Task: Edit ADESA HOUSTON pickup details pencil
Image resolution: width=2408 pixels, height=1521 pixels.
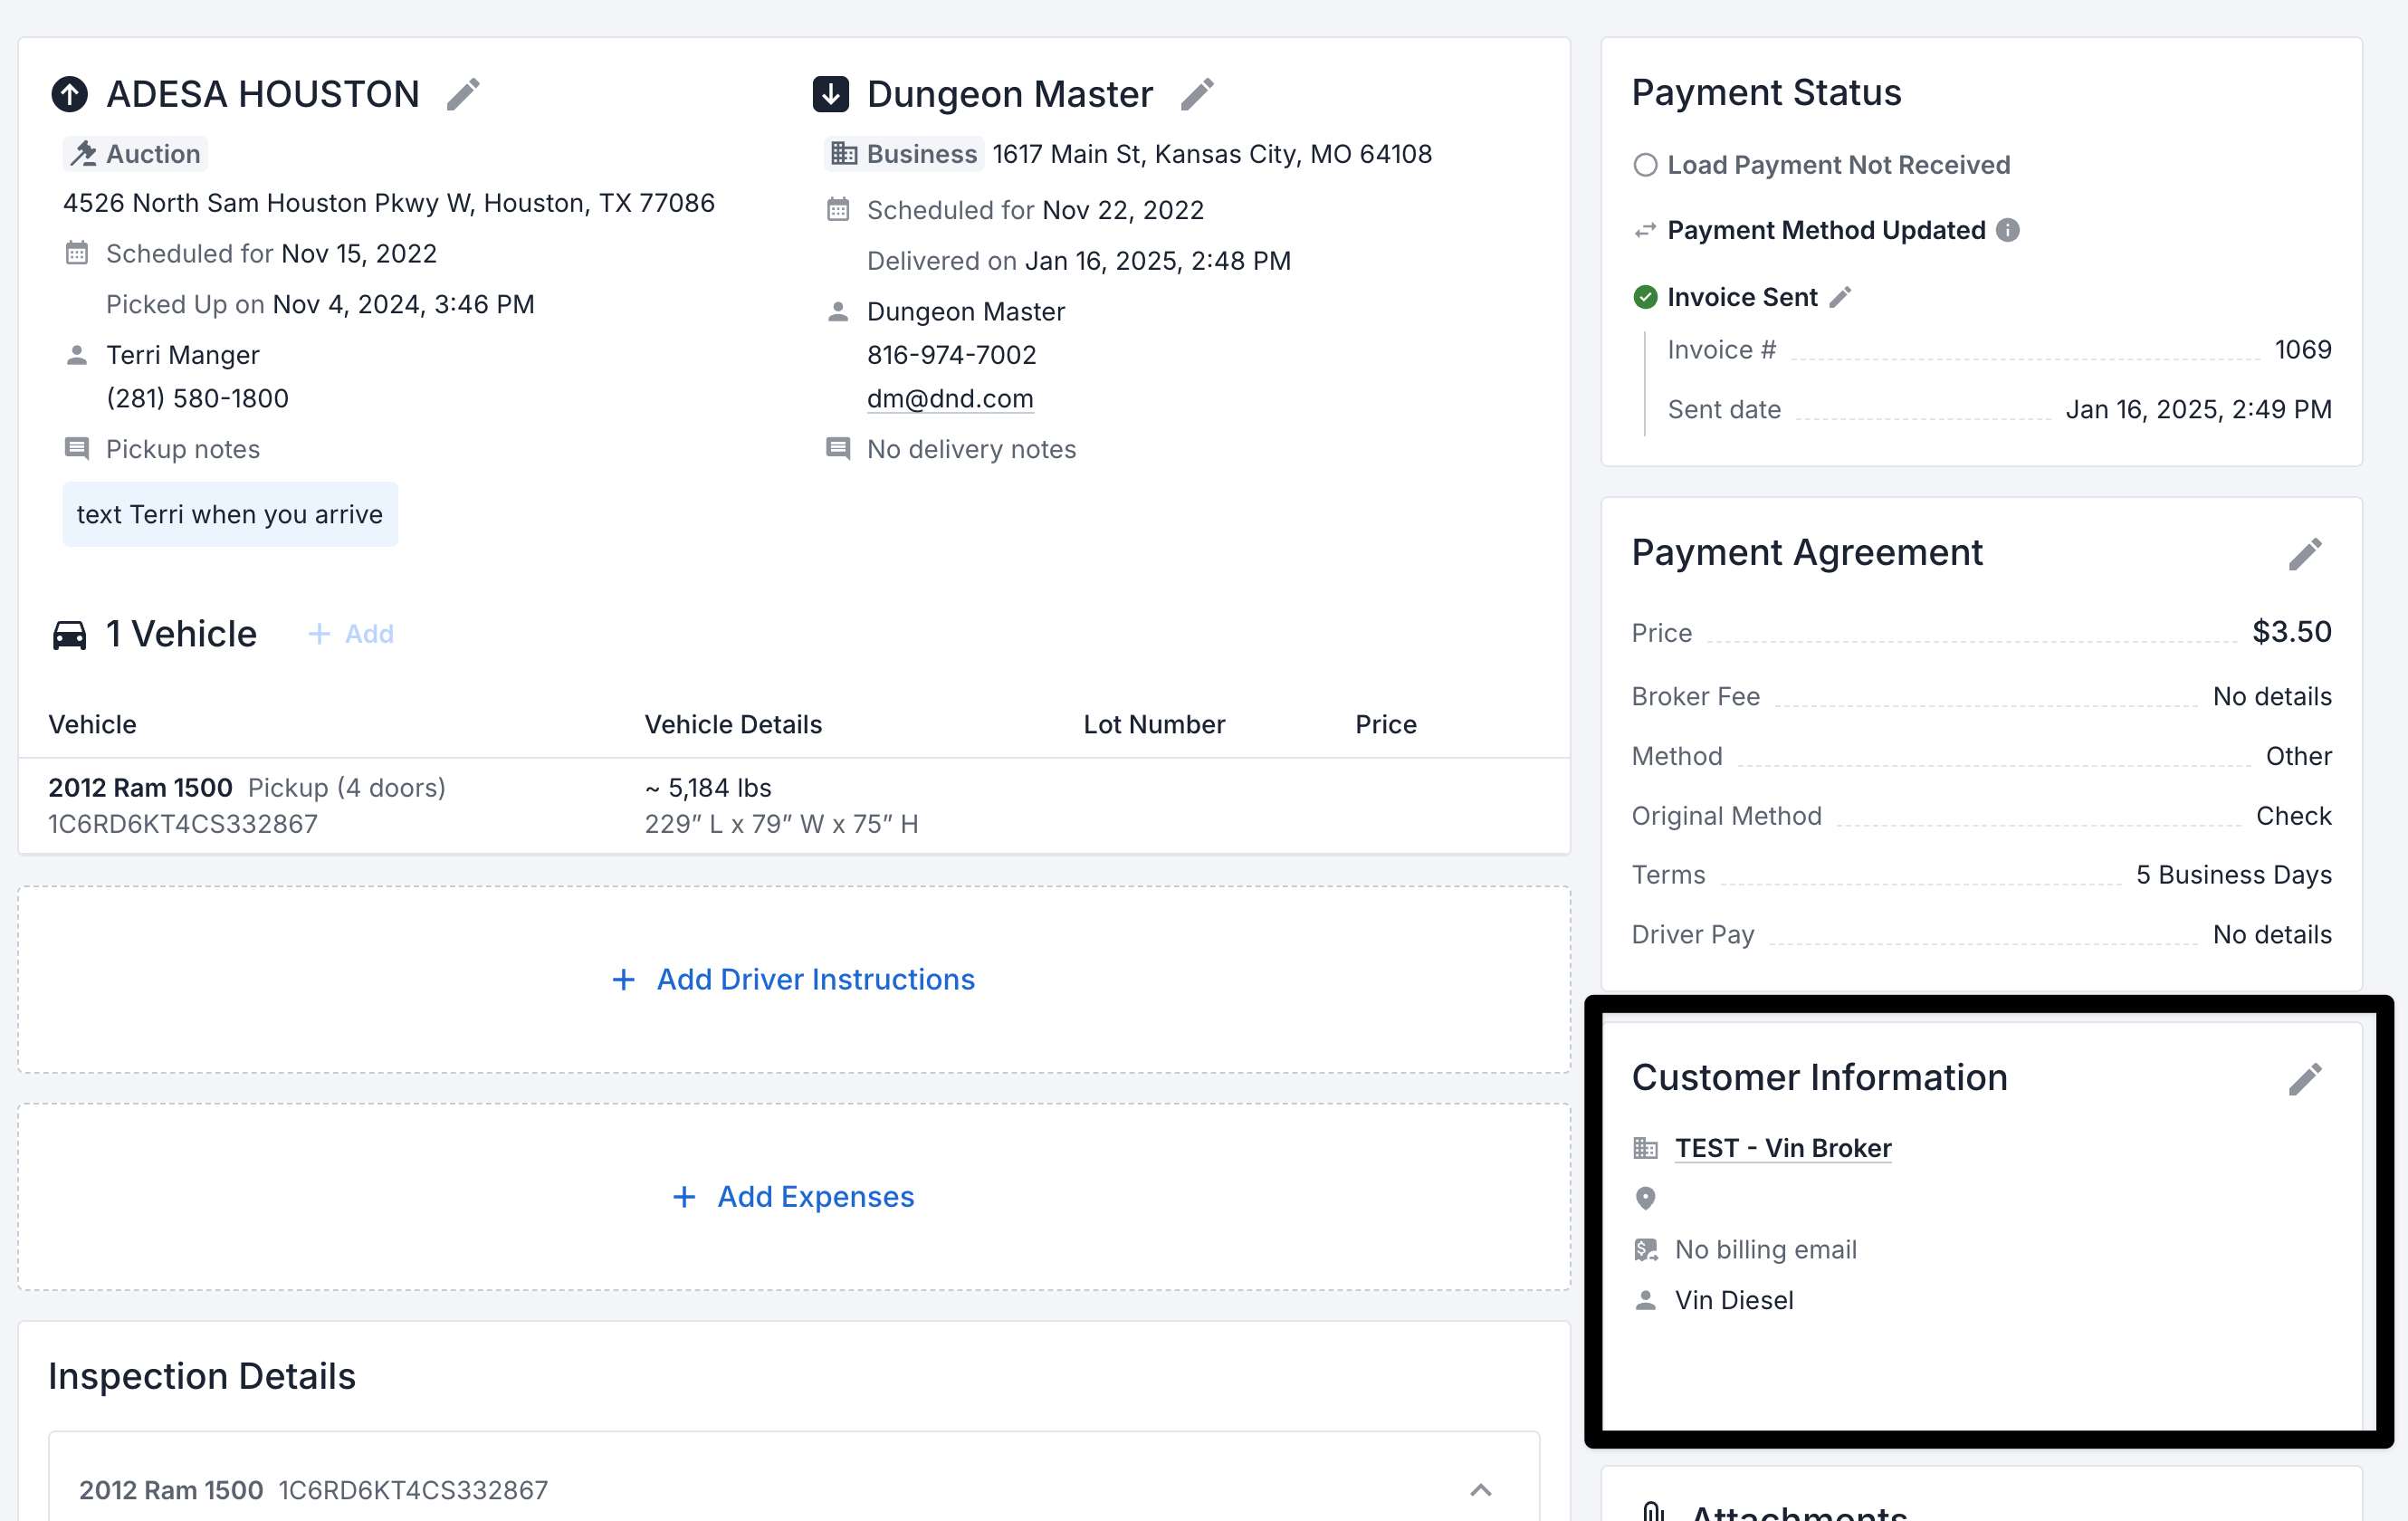Action: (463, 94)
